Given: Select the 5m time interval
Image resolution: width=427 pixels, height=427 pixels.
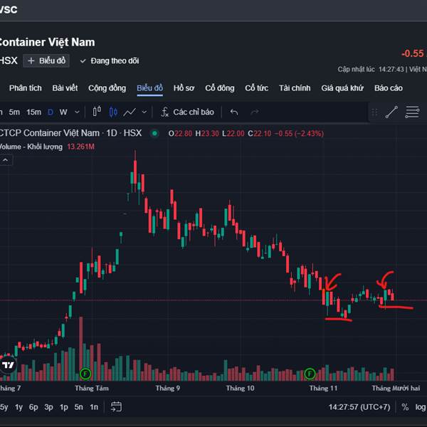Looking at the screenshot, I should tap(14, 112).
